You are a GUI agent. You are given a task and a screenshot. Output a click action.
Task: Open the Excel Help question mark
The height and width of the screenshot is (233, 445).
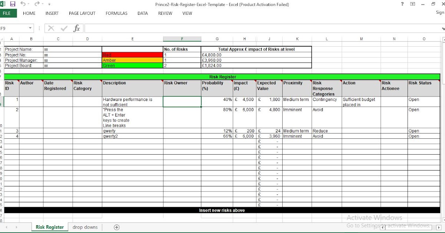click(x=402, y=4)
